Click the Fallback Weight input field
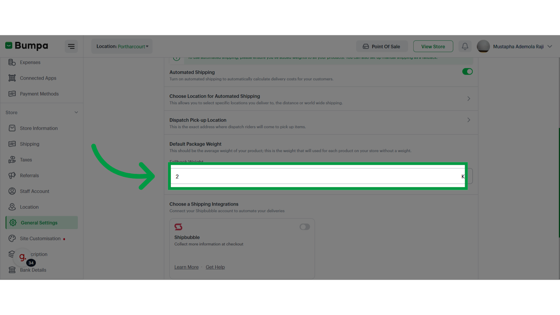 click(x=318, y=176)
